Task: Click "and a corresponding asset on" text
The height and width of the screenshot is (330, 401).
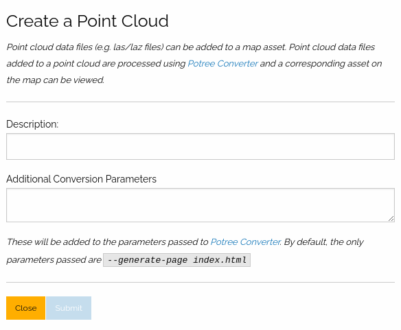Action: [x=321, y=63]
